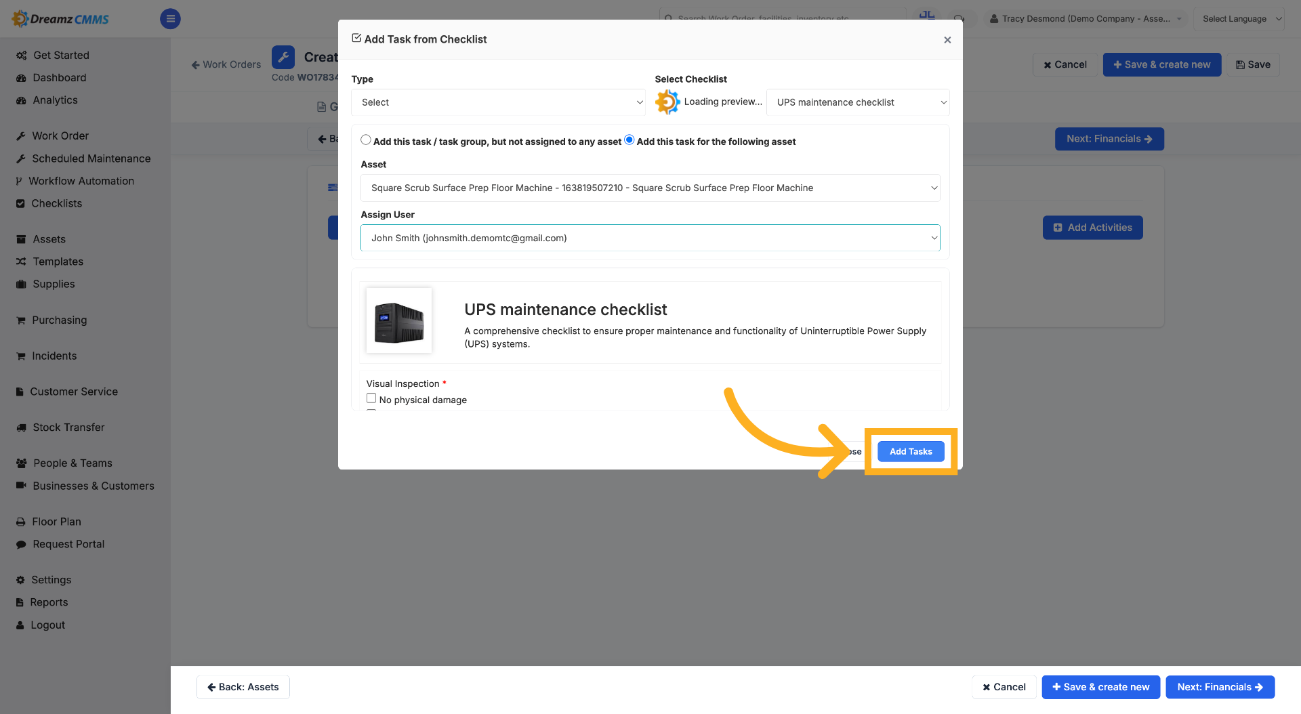Click the top Save button
Viewport: 1301px width, 714px height.
1253,64
